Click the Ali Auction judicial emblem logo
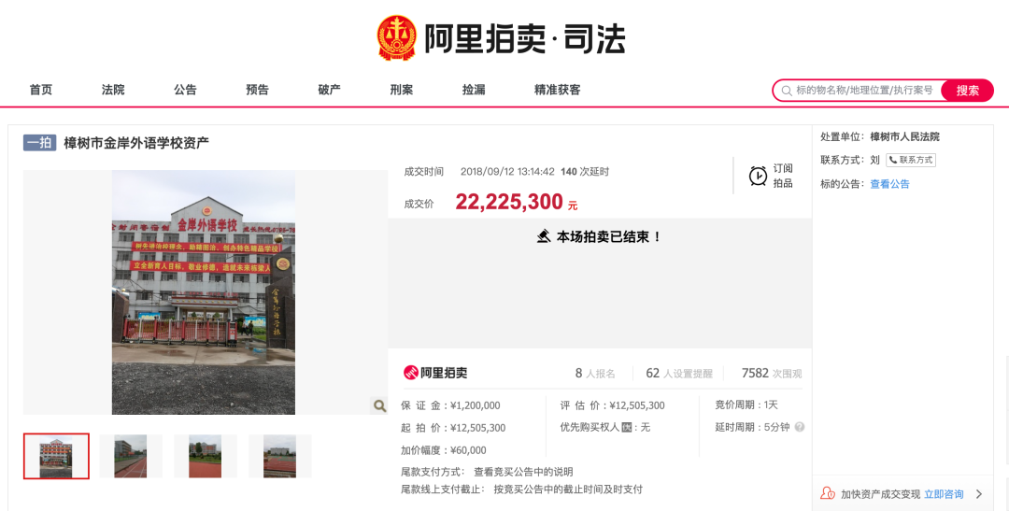 (396, 38)
